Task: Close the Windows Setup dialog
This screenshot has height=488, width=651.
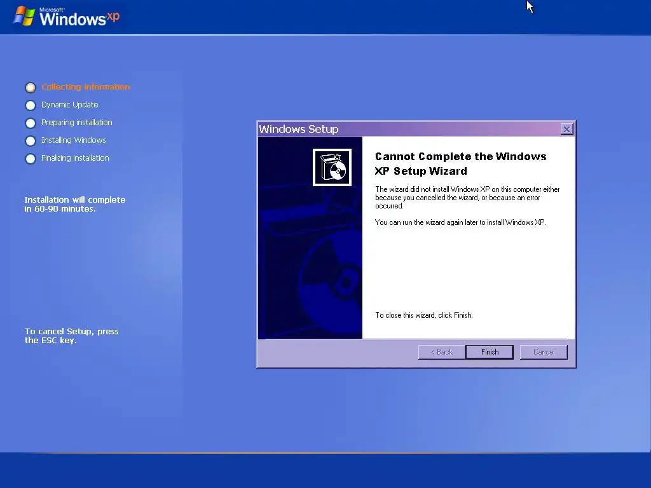Action: (566, 129)
